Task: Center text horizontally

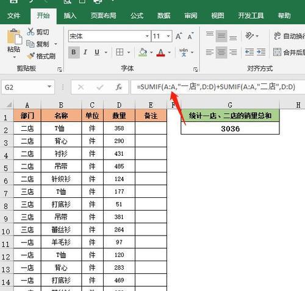Action: (221, 52)
